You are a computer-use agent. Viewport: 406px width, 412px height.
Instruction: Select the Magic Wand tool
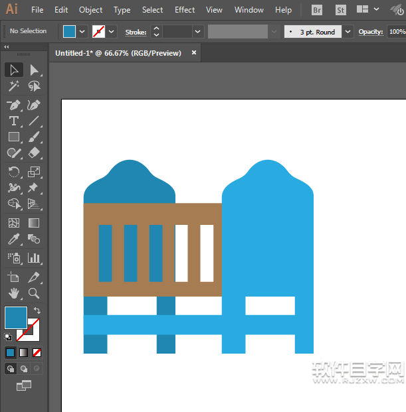13,86
